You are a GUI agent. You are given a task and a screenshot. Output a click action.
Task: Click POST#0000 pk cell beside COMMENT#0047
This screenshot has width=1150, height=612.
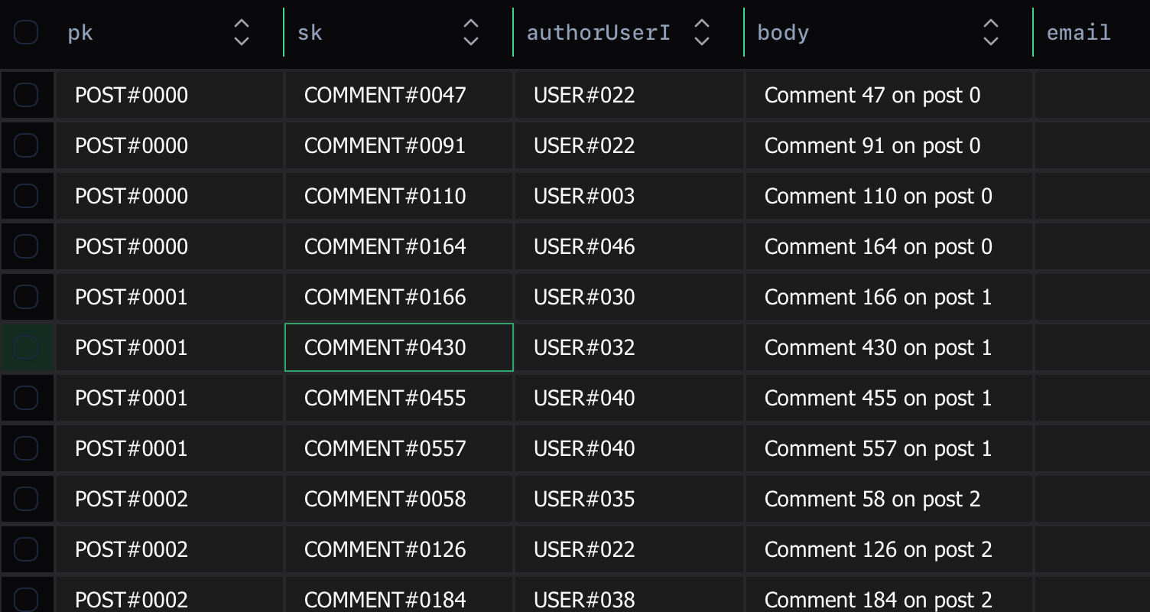169,95
